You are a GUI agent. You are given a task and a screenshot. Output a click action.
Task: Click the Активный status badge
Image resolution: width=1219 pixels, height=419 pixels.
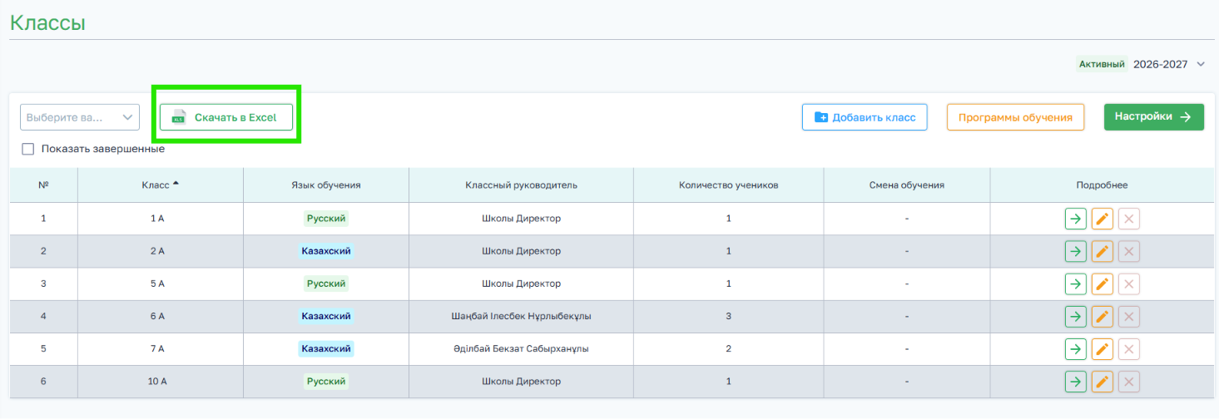tap(1103, 64)
